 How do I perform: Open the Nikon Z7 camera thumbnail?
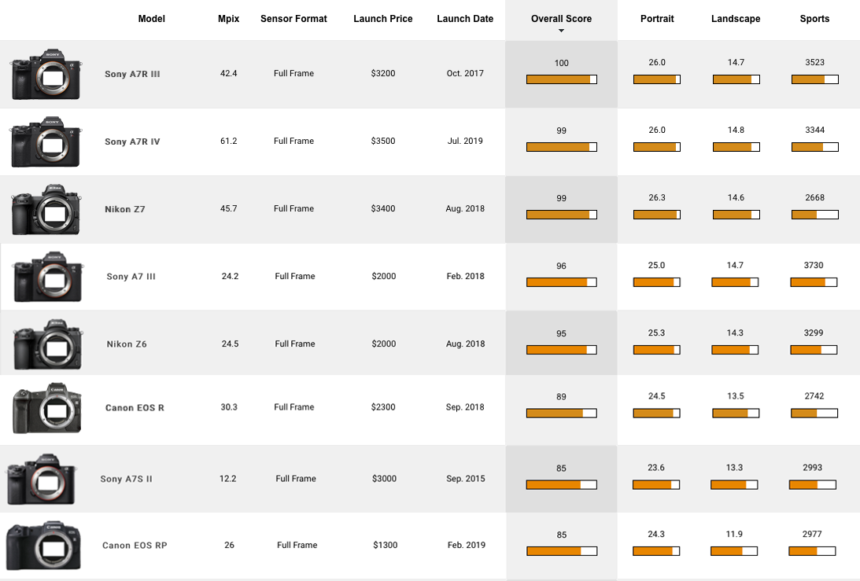tap(46, 210)
